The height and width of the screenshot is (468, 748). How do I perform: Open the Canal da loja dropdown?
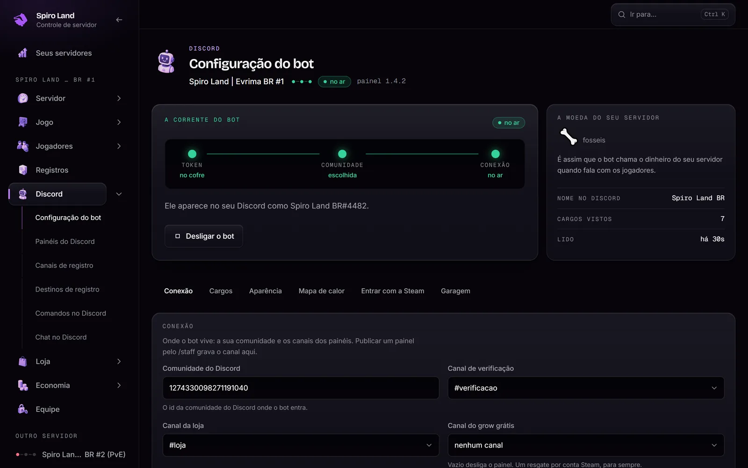pyautogui.click(x=301, y=445)
